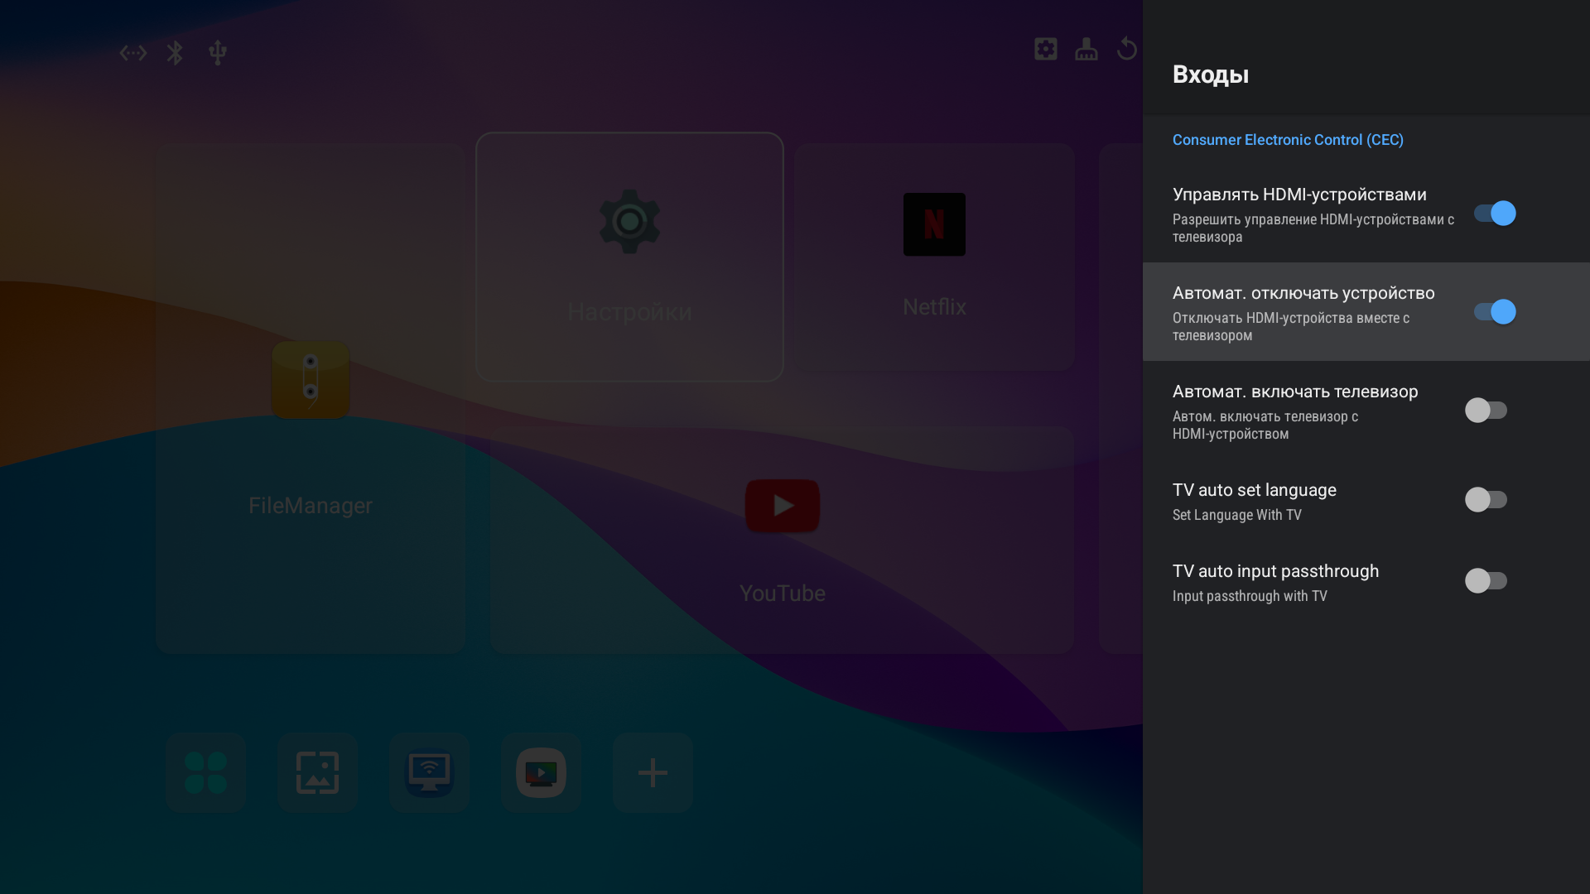Select the Consumer Electronic Control (CEC) header
The image size is (1590, 894).
click(1287, 140)
